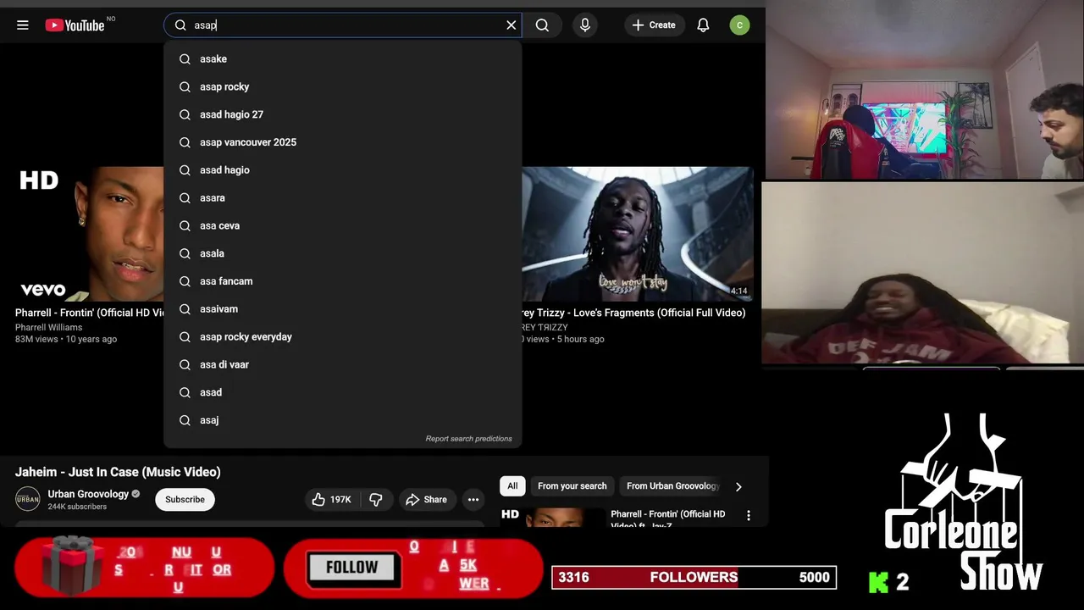
Task: Click 'Report search predictions' link
Action: pyautogui.click(x=468, y=439)
